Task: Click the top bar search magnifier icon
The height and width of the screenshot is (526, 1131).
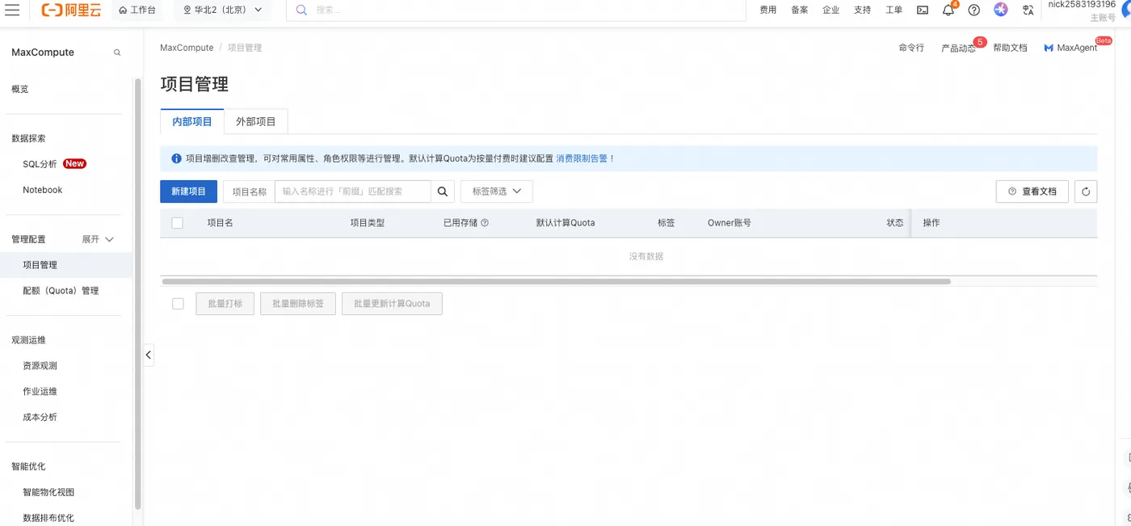Action: coord(301,10)
